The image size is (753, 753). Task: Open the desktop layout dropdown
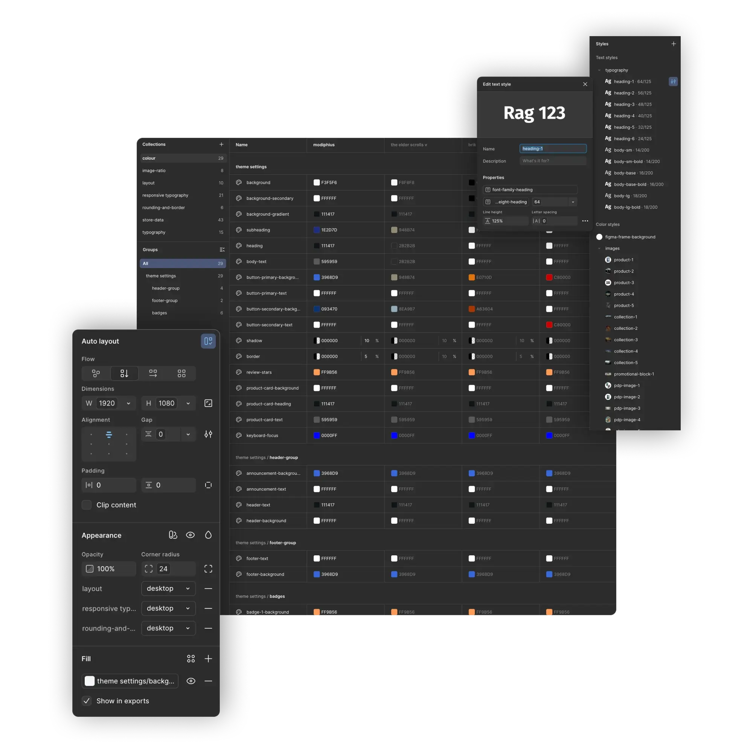click(168, 588)
